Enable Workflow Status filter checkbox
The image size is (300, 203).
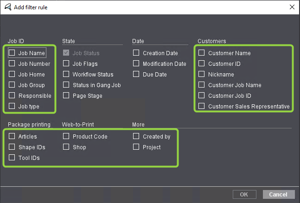(66, 74)
